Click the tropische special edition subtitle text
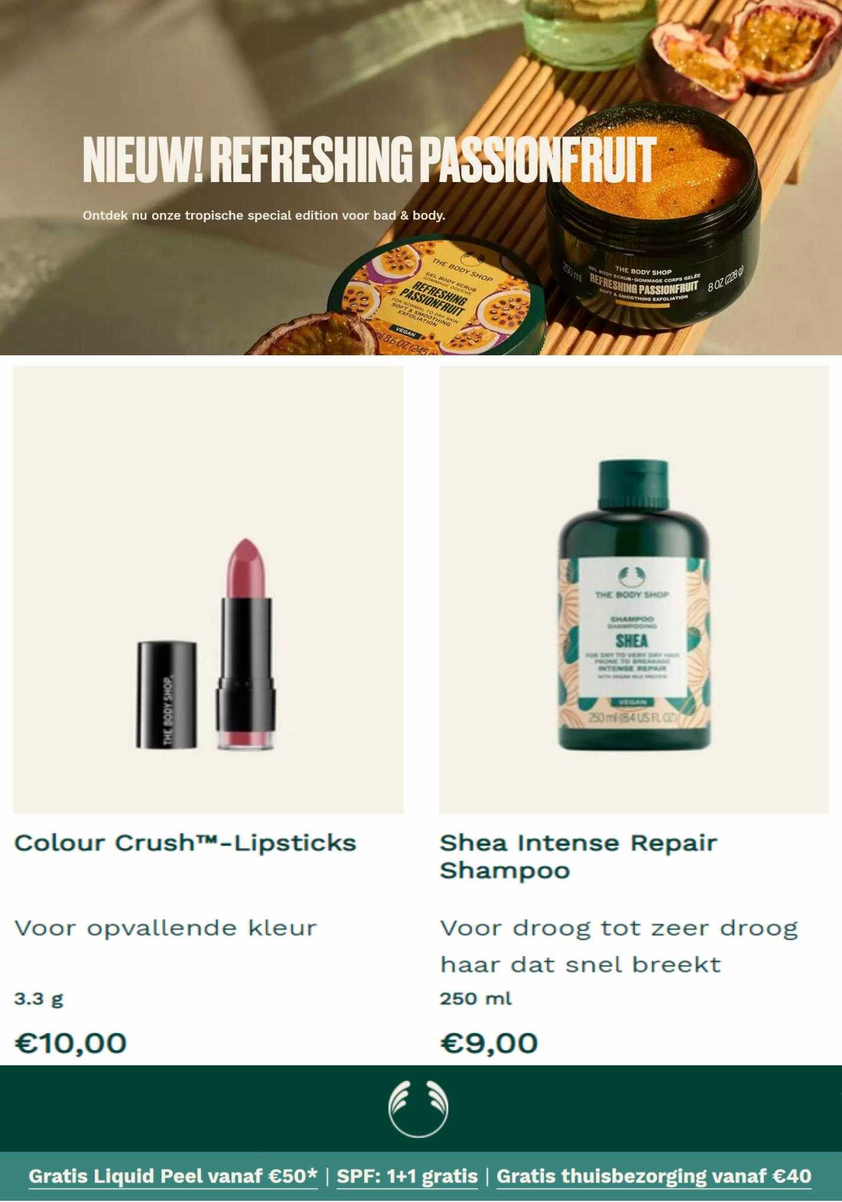This screenshot has height=1202, width=842. pyautogui.click(x=264, y=216)
